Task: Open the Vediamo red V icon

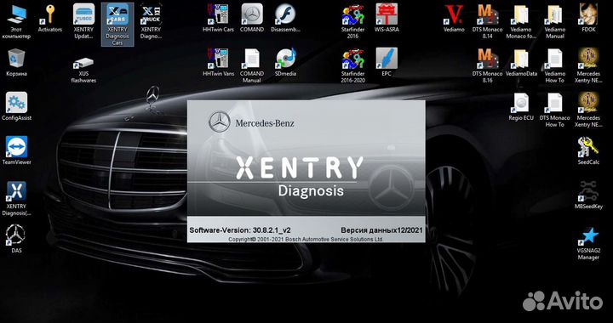Action: 454,19
